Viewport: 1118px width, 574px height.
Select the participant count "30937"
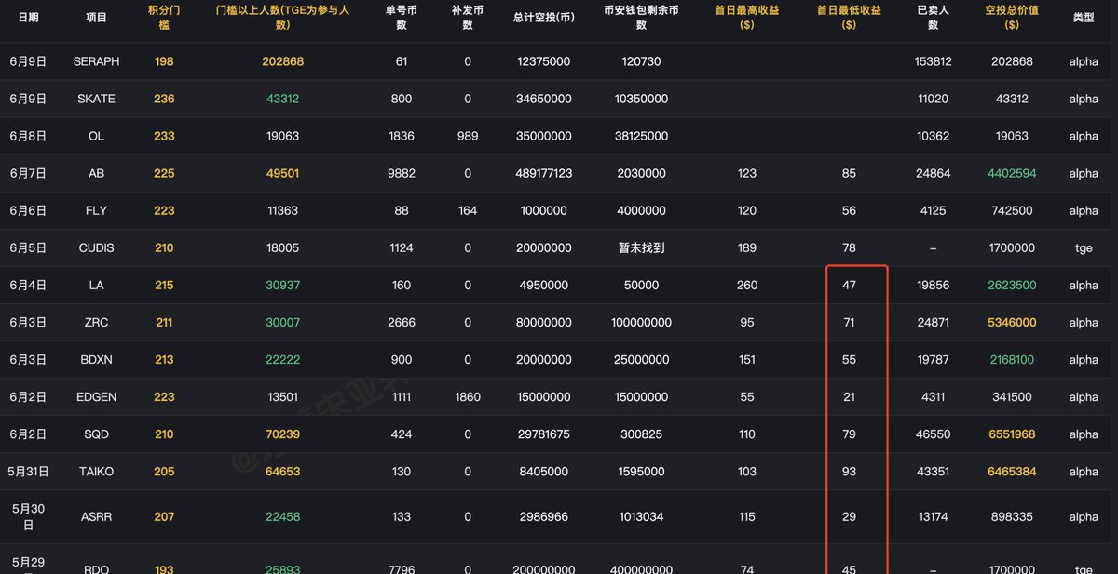(282, 285)
